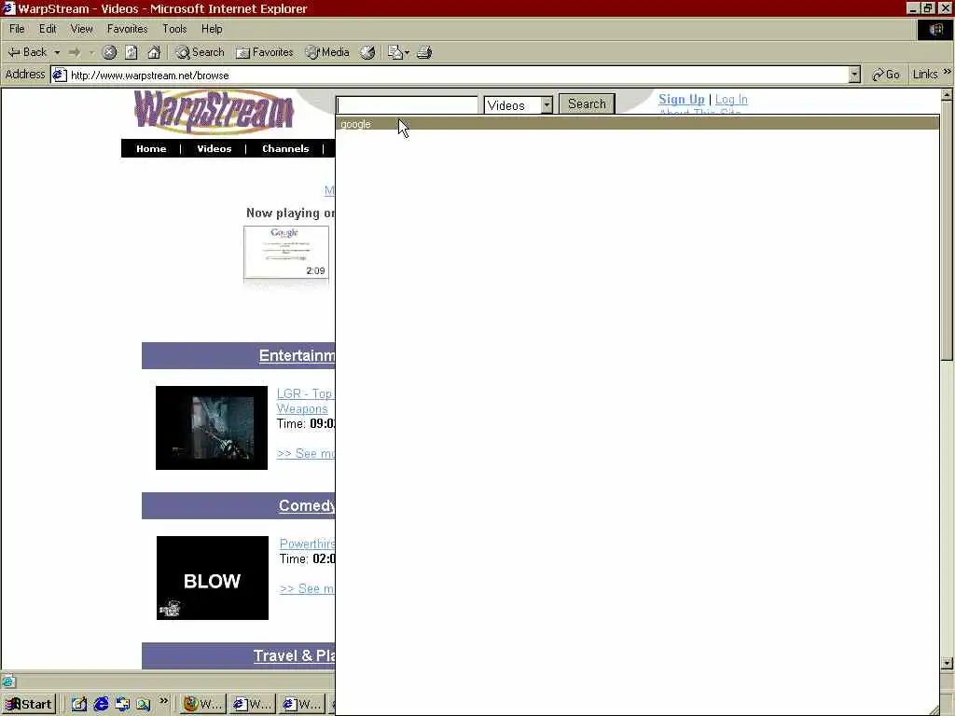Click the Go button
Image resolution: width=955 pixels, height=716 pixels.
886,75
